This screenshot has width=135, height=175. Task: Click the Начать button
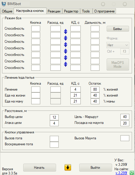point(40,168)
